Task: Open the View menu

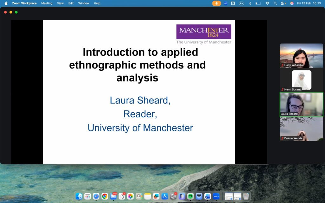Action: coord(60,3)
